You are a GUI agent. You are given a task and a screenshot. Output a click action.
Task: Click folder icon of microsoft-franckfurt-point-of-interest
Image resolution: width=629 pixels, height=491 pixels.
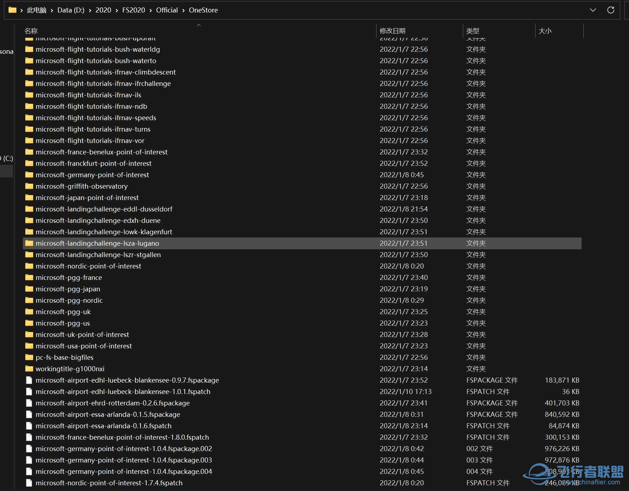pos(29,163)
